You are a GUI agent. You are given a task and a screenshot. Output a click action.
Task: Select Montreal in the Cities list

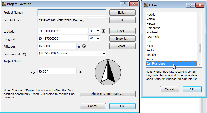click(x=171, y=32)
